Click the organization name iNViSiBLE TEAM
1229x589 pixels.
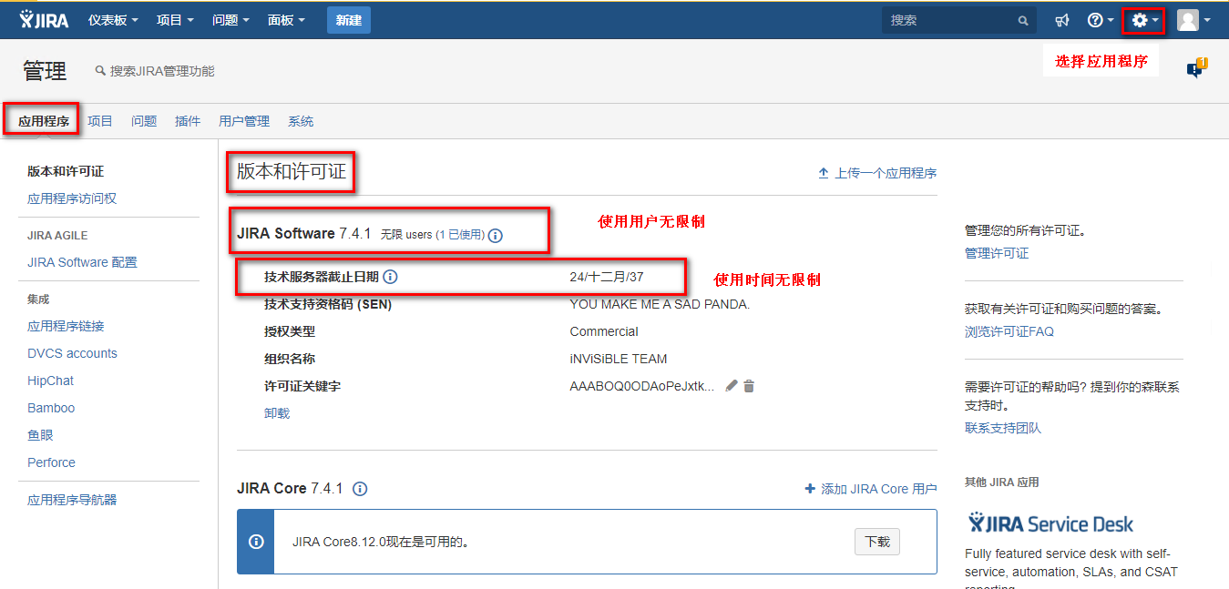coord(619,359)
